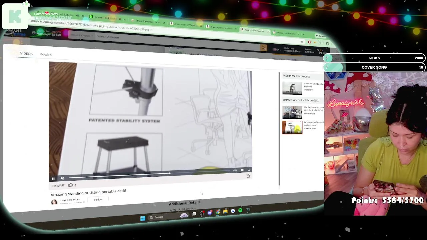Viewport: 427px width, 240px height.
Task: Open the Windows Start menu
Action: coord(143,218)
